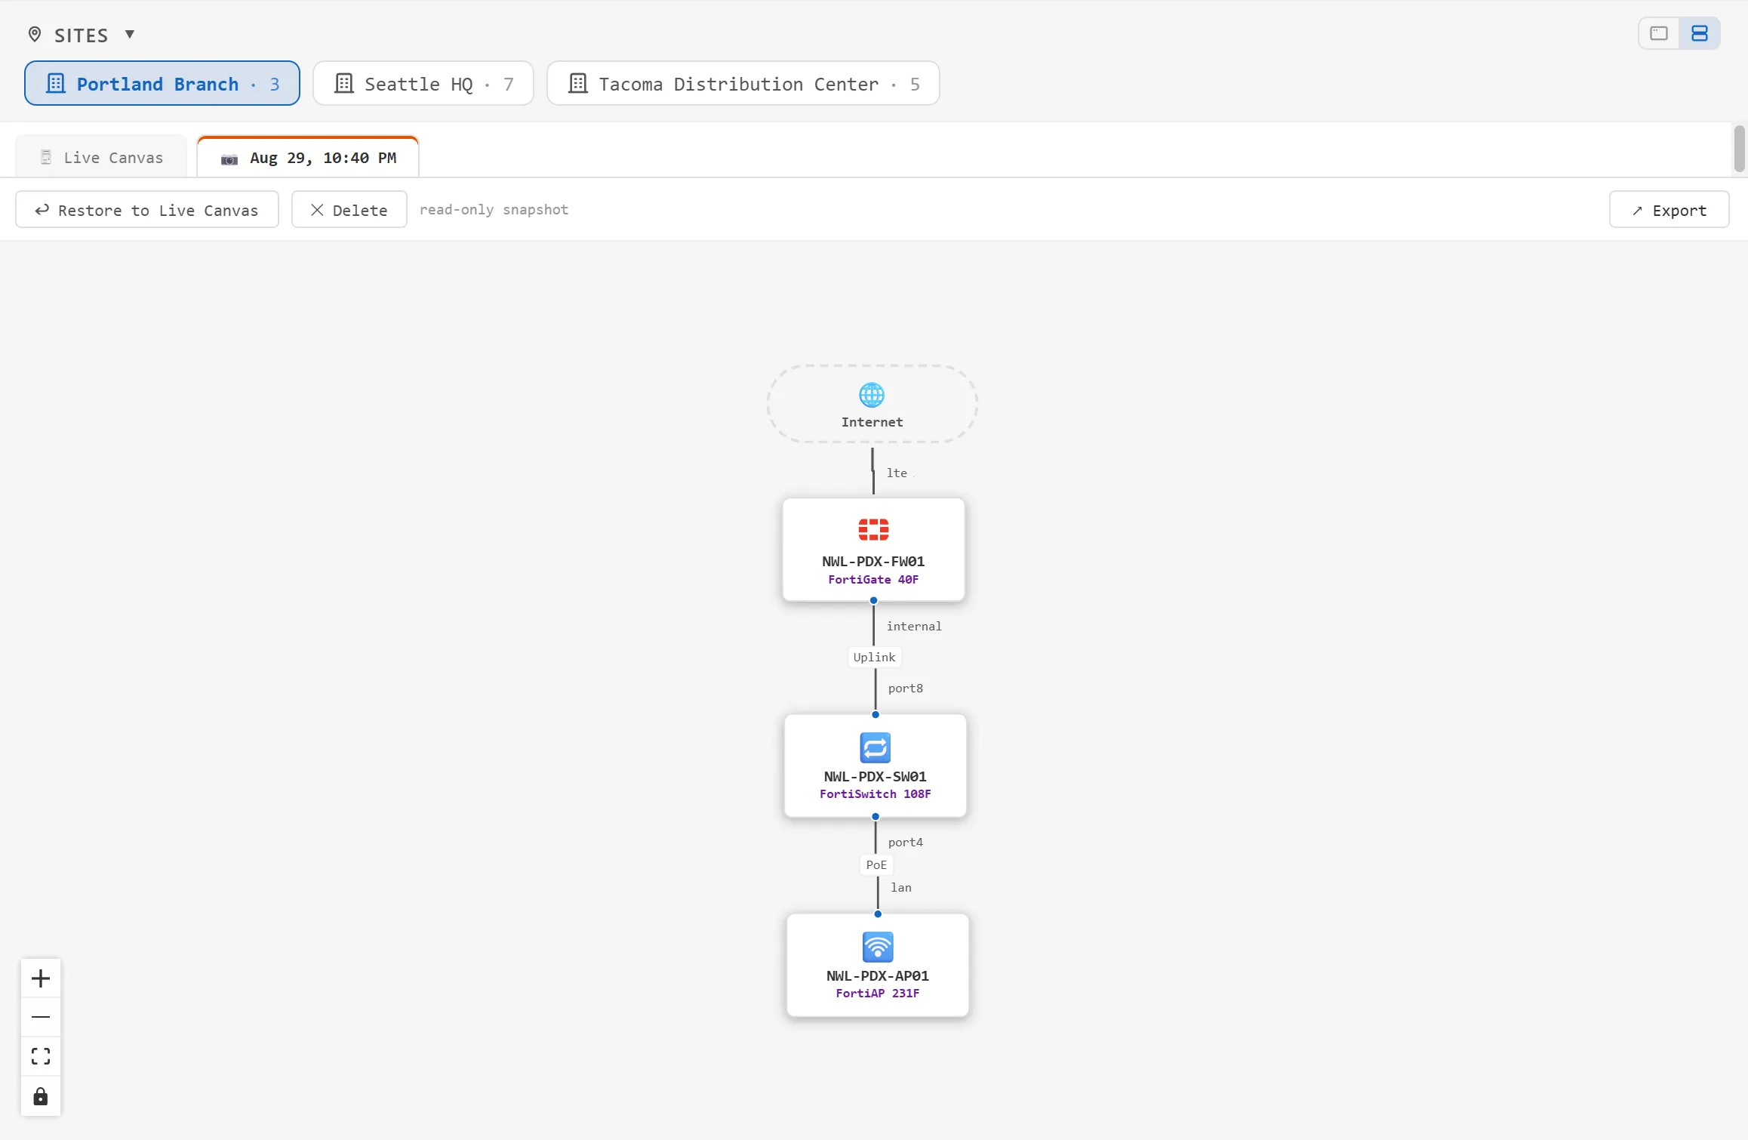The image size is (1748, 1140).
Task: Delete this snapshot
Action: [349, 210]
